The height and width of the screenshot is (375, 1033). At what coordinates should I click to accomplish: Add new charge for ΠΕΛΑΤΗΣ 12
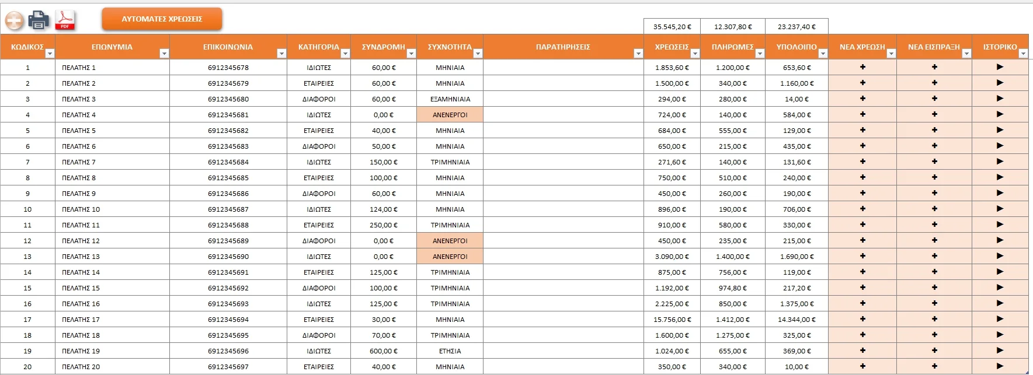click(862, 240)
